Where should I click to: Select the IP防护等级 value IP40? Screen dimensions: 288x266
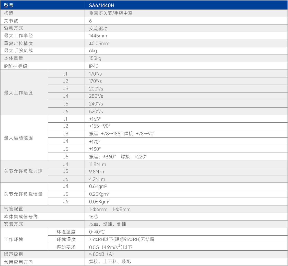point(93,66)
